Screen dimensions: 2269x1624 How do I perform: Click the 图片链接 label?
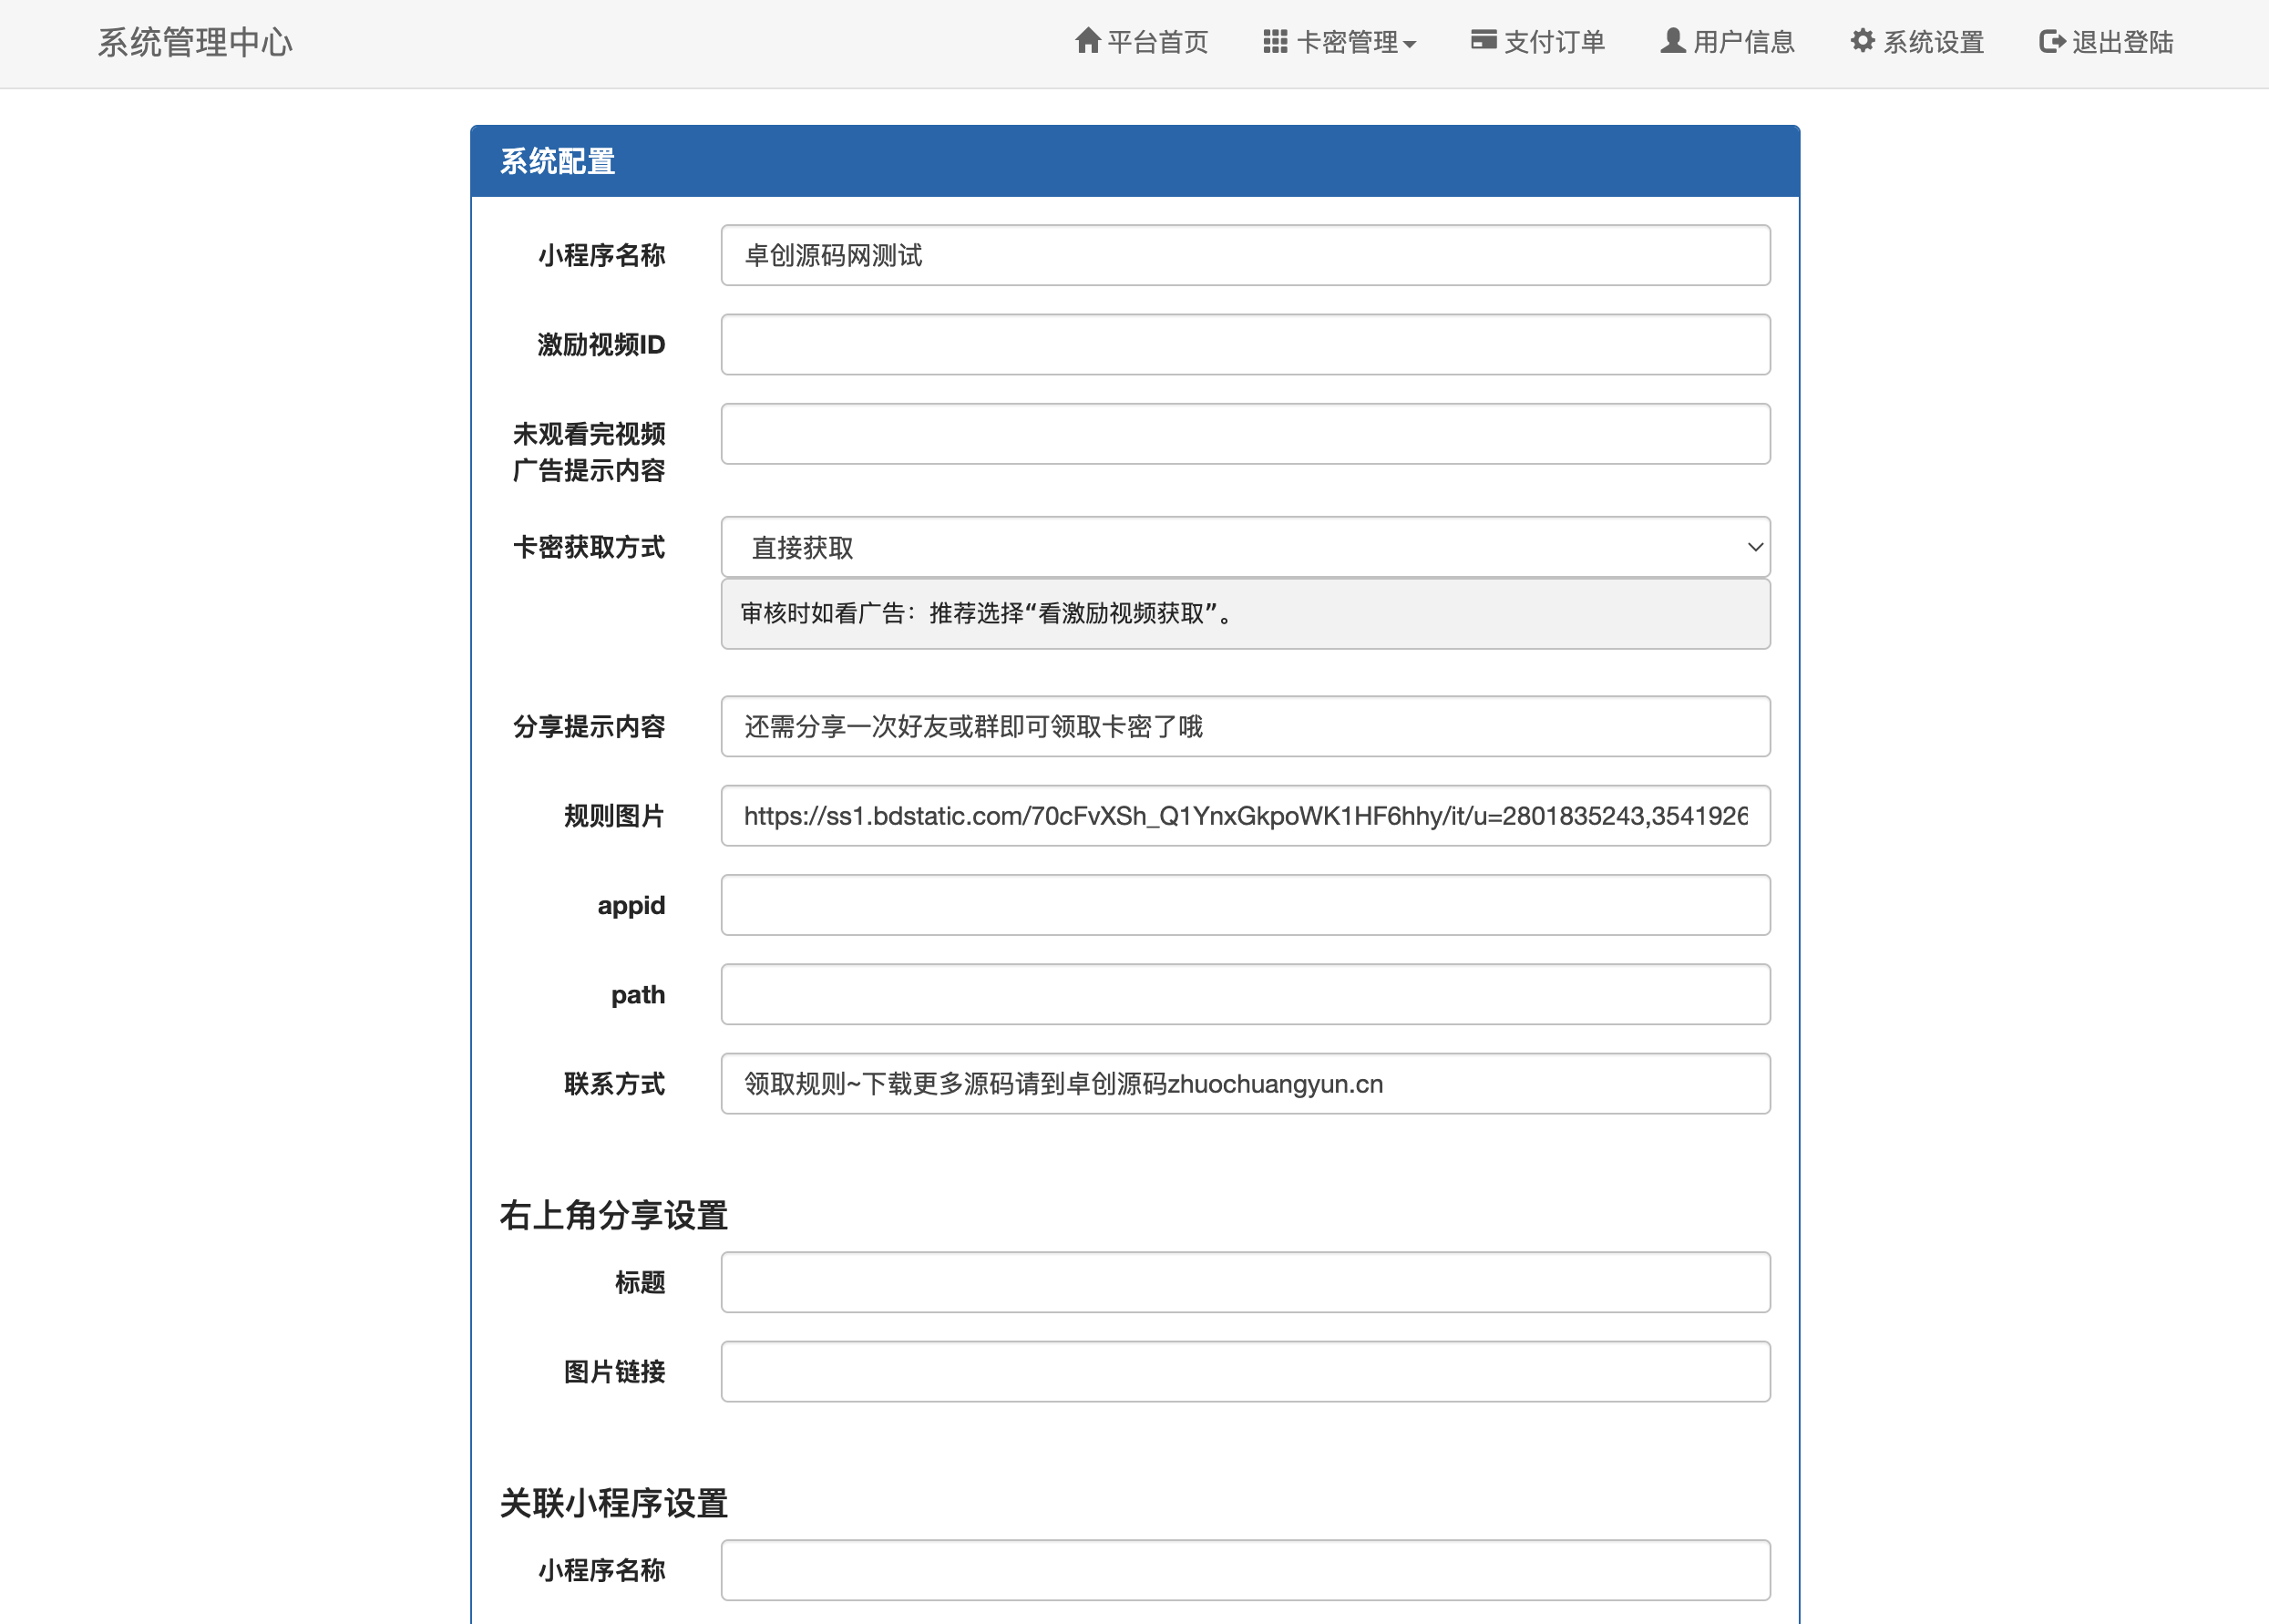[614, 1372]
